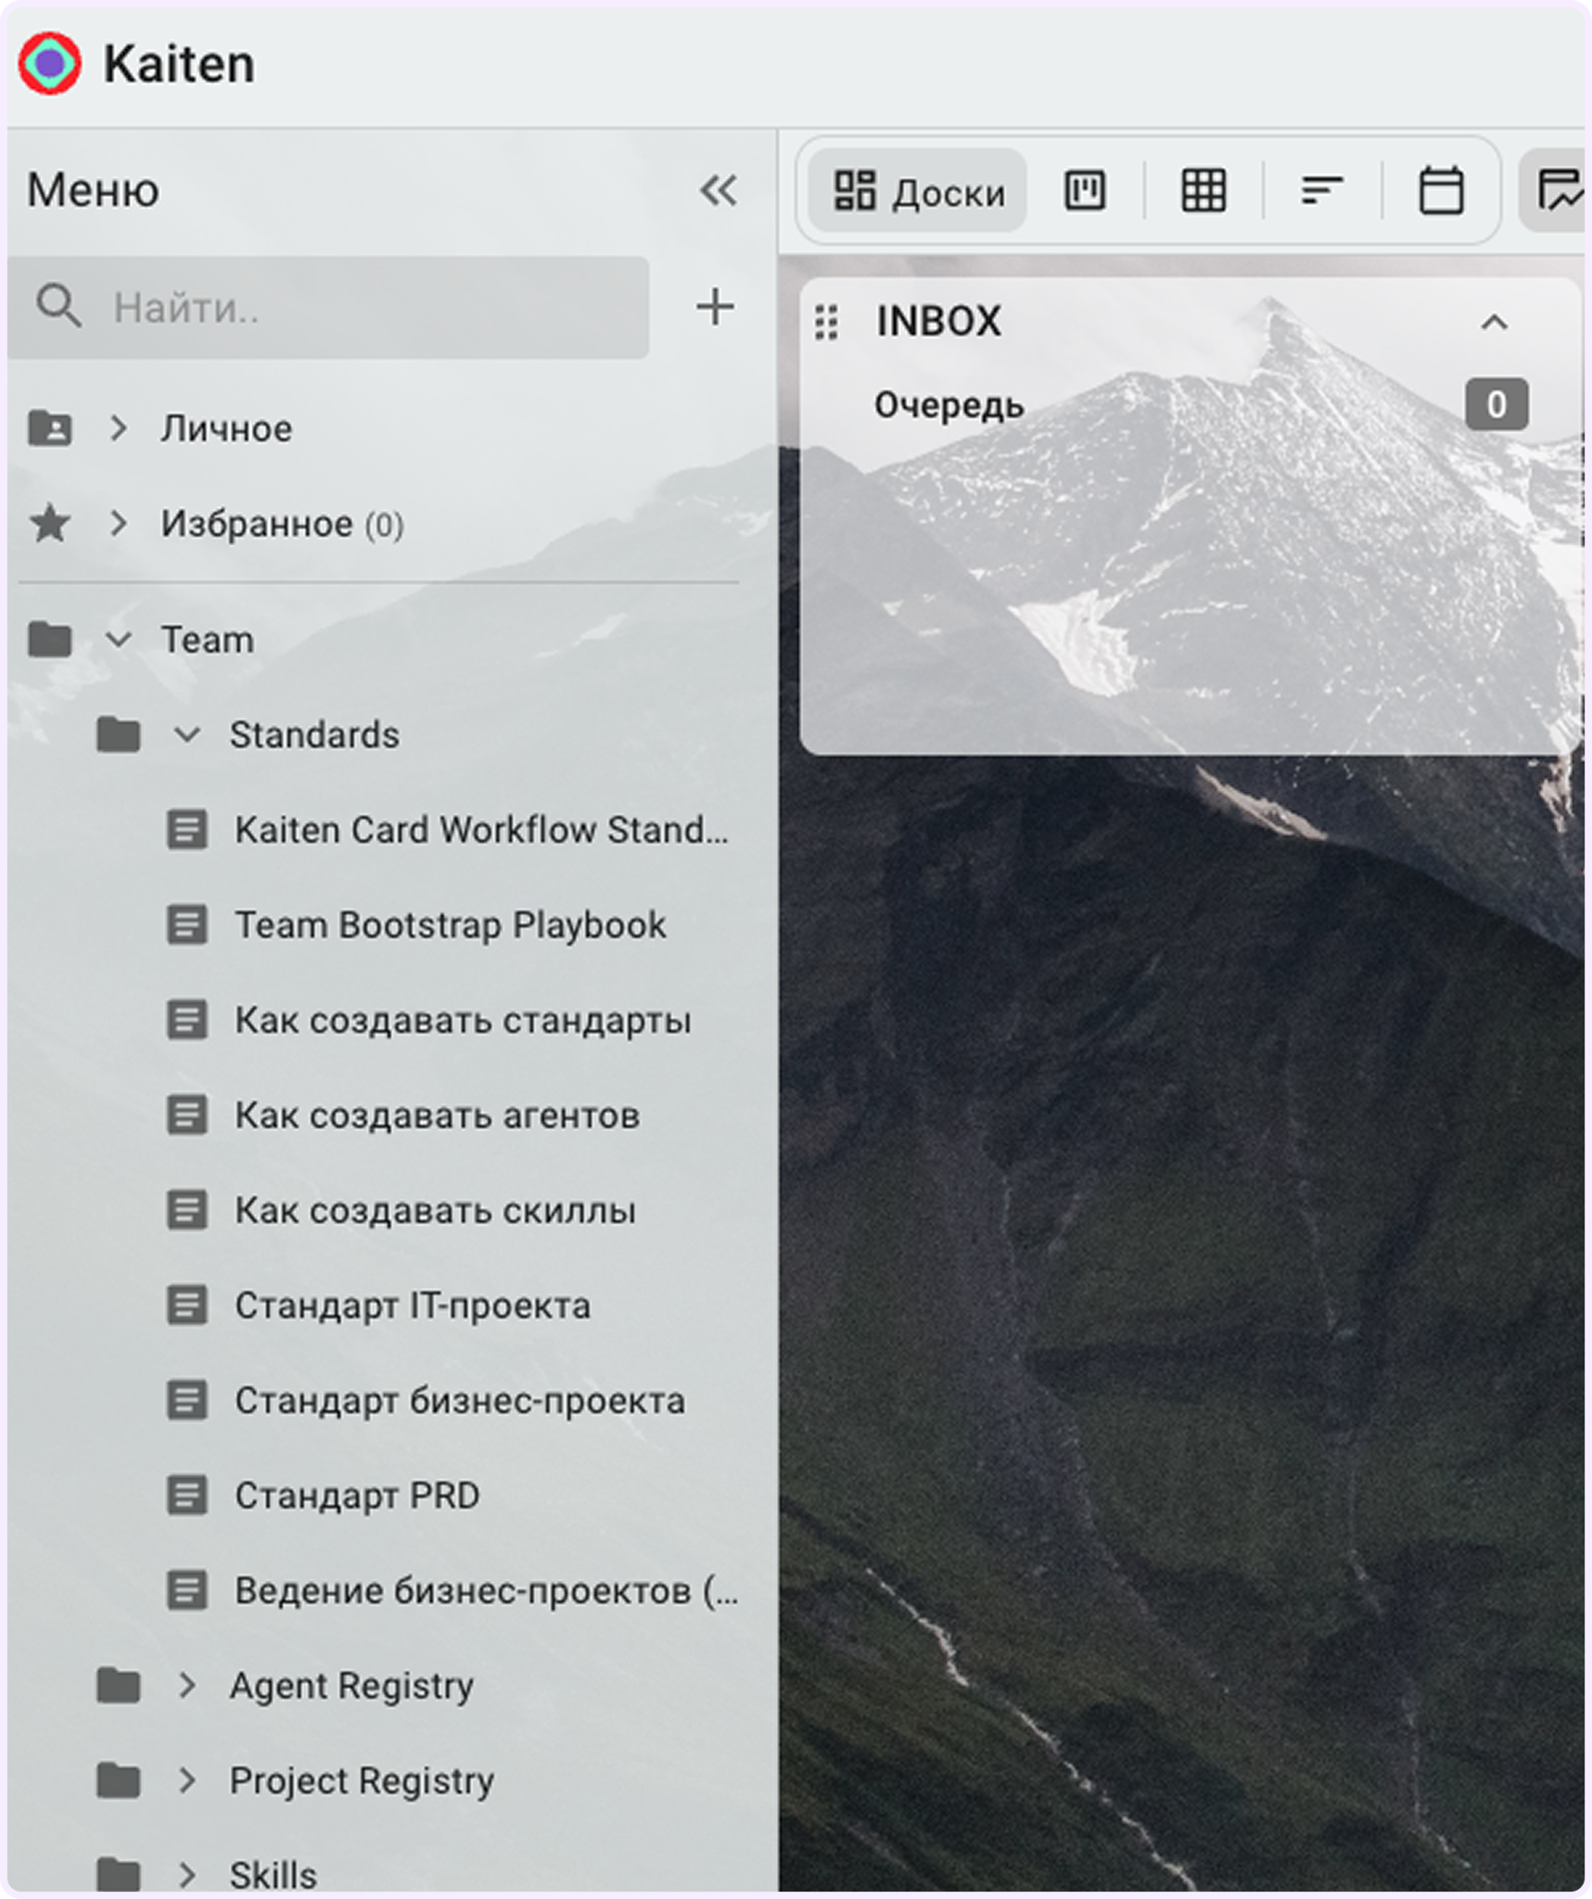Collapse the Меню sidebar with double-arrow icon

(x=719, y=190)
